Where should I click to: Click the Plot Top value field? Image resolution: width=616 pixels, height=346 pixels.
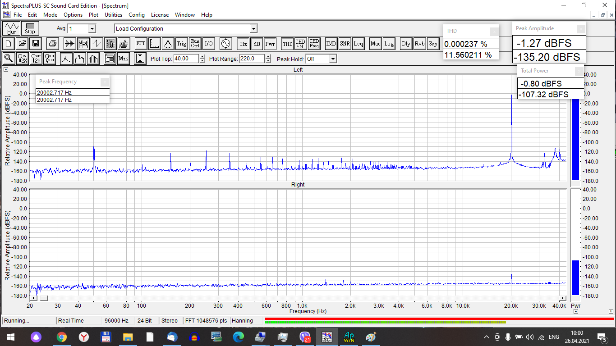[x=186, y=59]
